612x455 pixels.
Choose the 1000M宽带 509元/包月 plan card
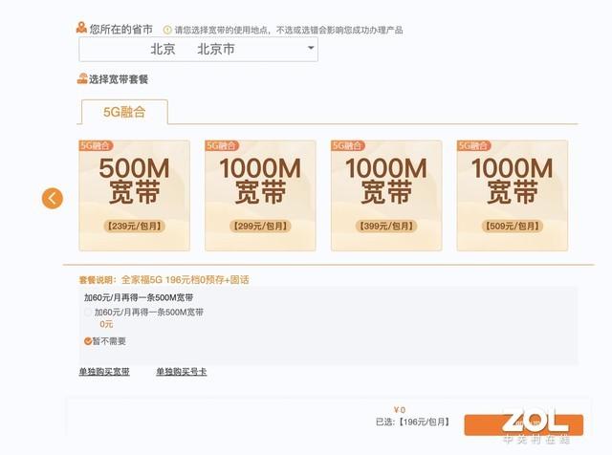click(513, 196)
